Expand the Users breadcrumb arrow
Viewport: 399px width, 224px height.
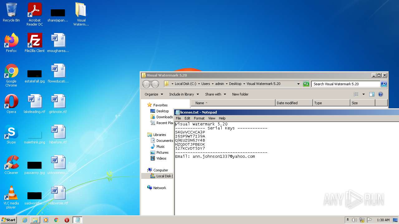click(213, 84)
